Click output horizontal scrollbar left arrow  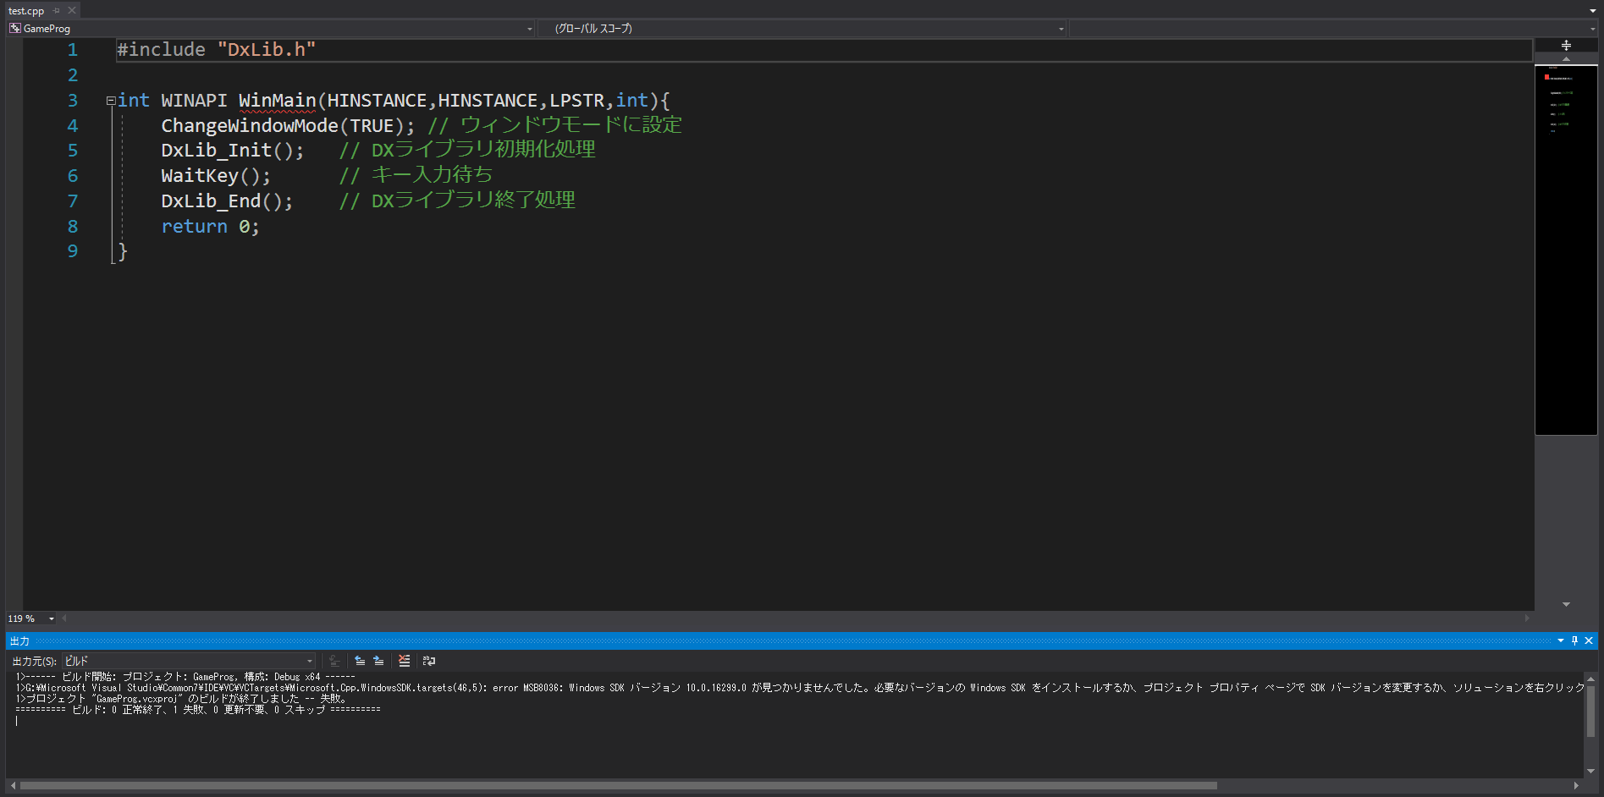[x=13, y=786]
